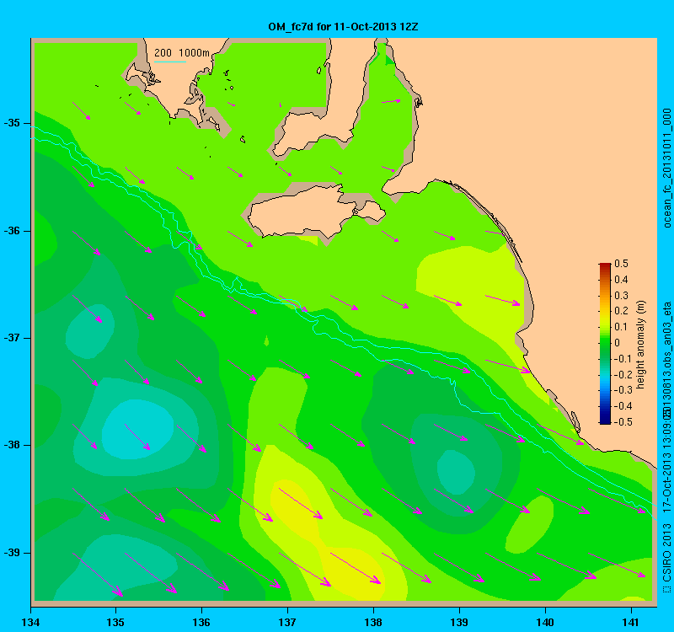Click the '137' longitude axis label
The image size is (674, 632).
point(287,622)
